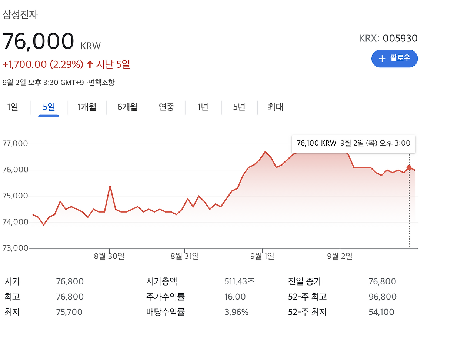The height and width of the screenshot is (337, 474).
Task: Click the 팔로우 follow button plus icon
Action: [x=382, y=59]
